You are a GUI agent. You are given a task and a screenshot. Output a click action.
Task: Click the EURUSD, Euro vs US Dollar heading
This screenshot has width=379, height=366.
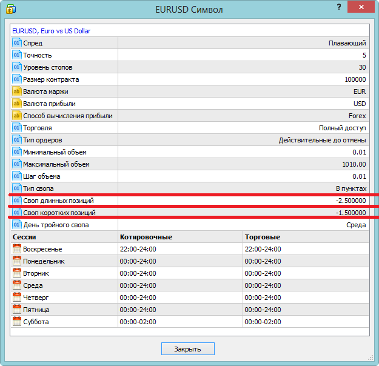pyautogui.click(x=52, y=31)
